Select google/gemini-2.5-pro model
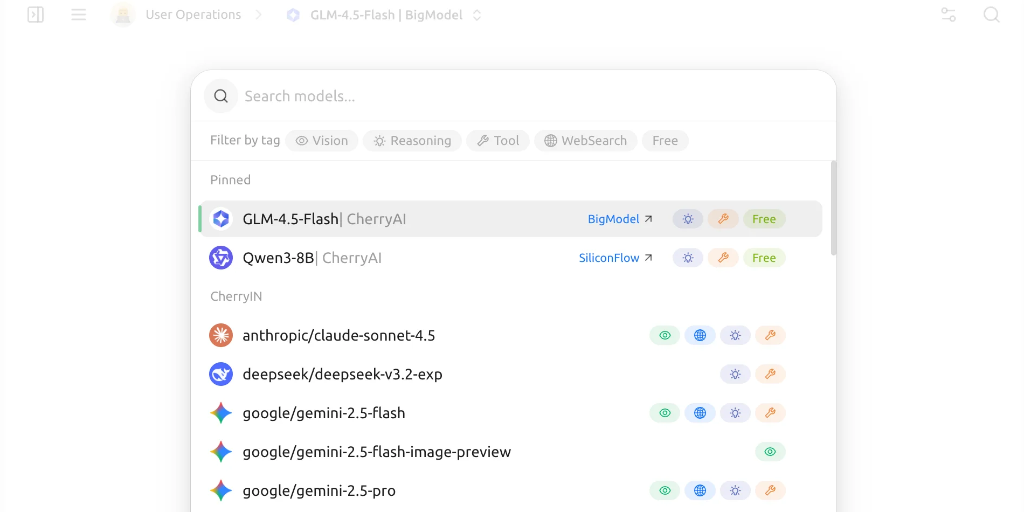The width and height of the screenshot is (1024, 512). click(x=511, y=490)
